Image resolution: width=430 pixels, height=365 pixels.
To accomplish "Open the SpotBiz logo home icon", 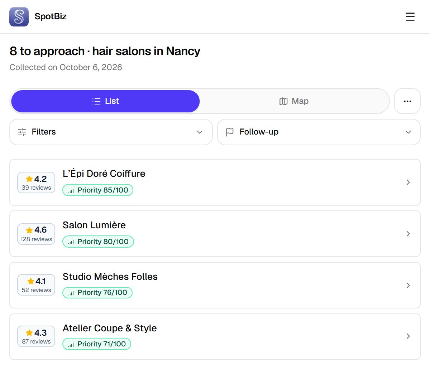I will (19, 16).
